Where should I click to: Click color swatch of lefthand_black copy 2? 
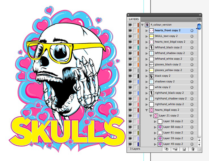click(x=138, y=47)
